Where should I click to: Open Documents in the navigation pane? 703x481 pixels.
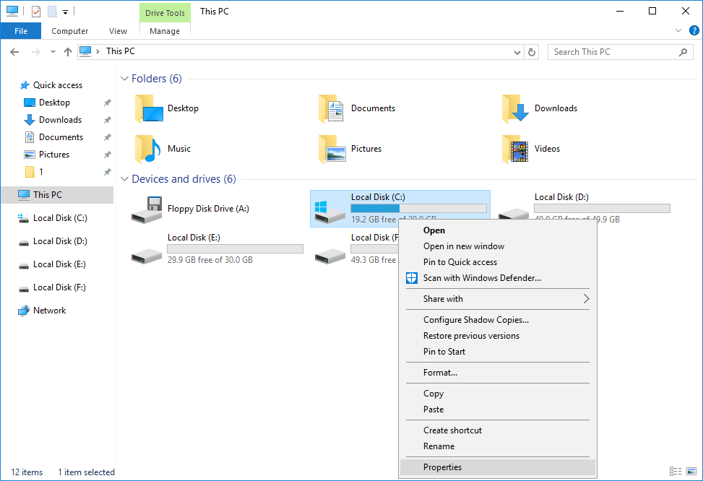pos(61,137)
